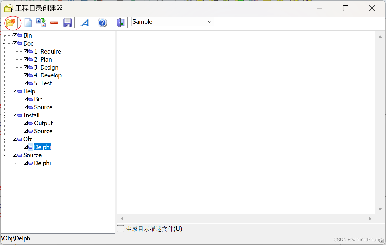Collapse the Obj tree node
Image resolution: width=386 pixels, height=245 pixels.
4,139
